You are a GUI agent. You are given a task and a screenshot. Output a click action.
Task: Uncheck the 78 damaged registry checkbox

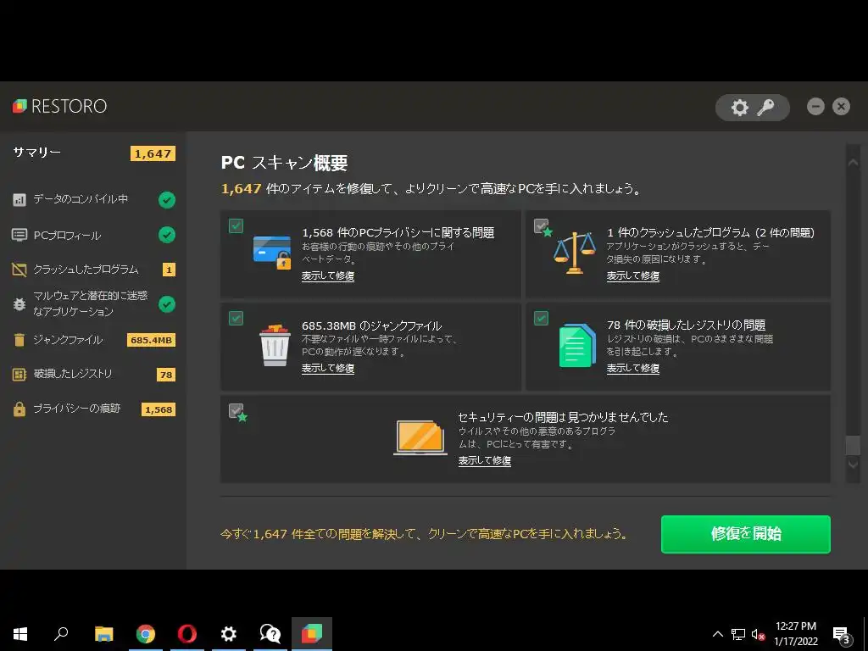541,319
